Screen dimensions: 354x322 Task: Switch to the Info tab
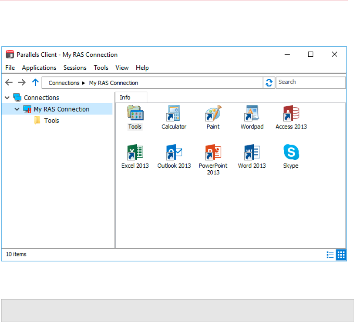[131, 97]
